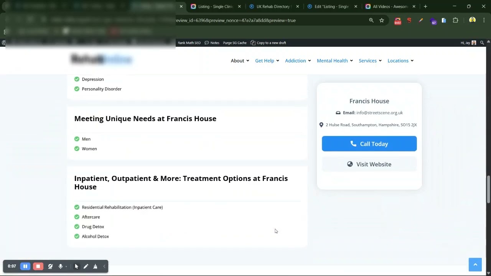Viewport: 491px width, 276px height.
Task: Click the blurred site logo in the header
Action: click(101, 59)
